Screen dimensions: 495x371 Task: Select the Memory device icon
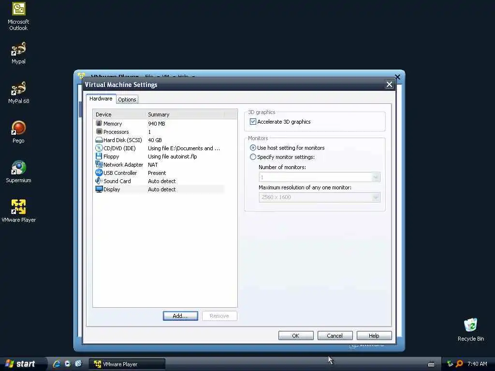pyautogui.click(x=99, y=123)
